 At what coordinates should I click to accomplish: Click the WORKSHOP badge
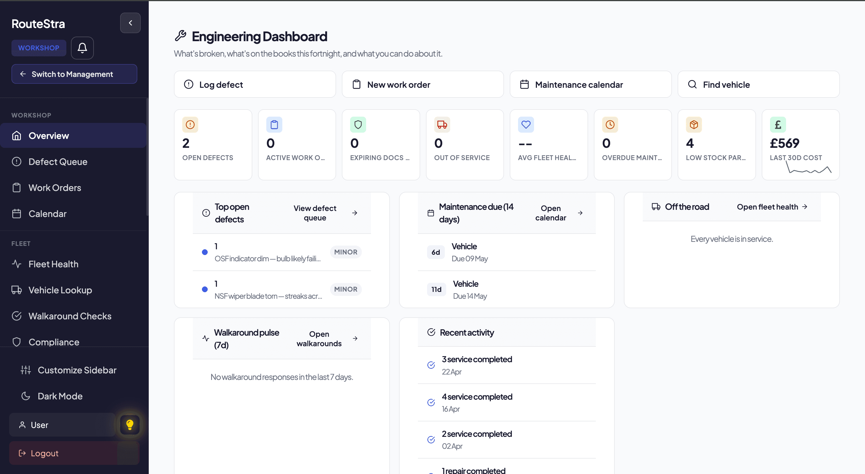coord(39,48)
